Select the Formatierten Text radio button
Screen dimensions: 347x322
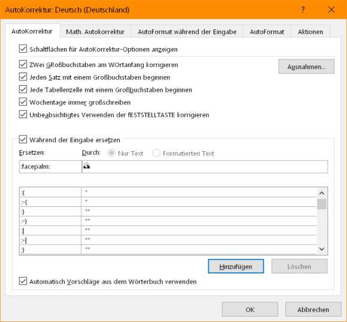[156, 153]
